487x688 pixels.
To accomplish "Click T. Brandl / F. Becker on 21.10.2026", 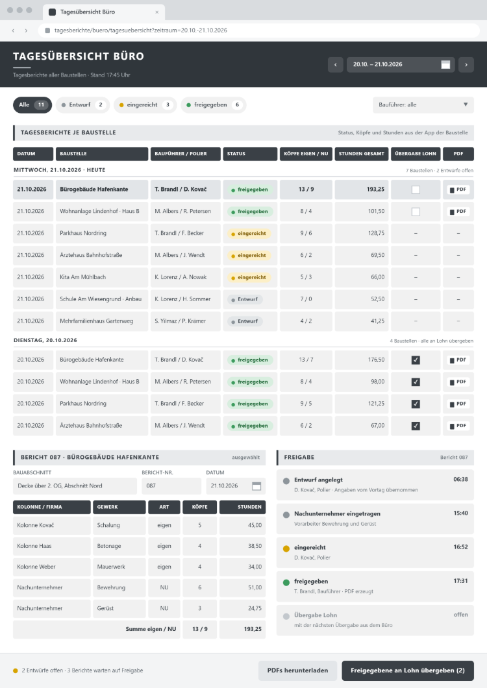I will tap(179, 234).
